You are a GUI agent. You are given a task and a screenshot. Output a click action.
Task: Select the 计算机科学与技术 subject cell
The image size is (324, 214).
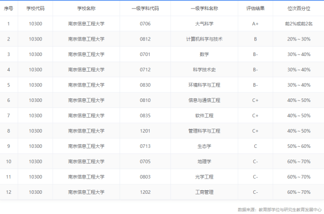204,39
